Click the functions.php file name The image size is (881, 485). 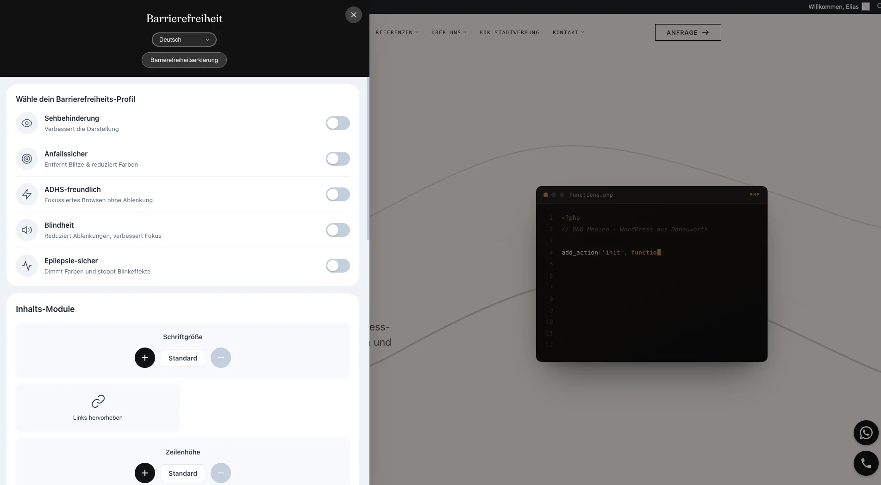click(x=591, y=195)
